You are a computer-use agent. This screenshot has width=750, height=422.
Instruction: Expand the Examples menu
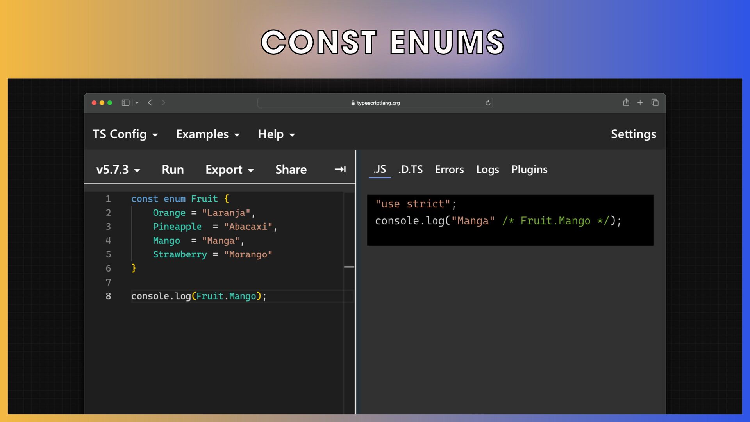click(208, 134)
